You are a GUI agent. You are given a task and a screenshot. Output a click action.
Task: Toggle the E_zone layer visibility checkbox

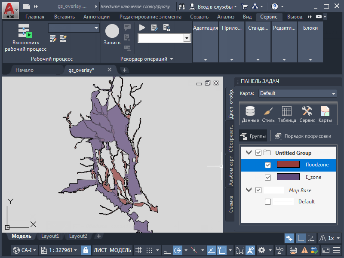(x=268, y=177)
